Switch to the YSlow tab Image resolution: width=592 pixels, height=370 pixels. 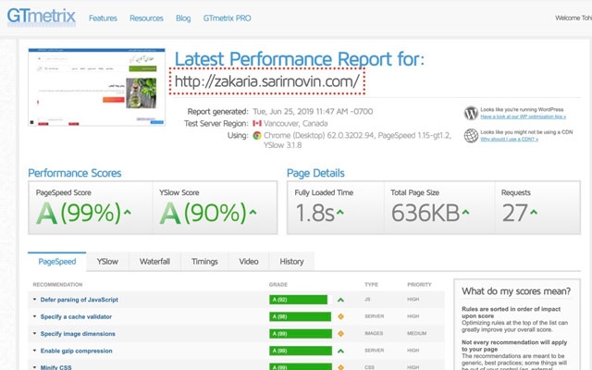pos(107,261)
